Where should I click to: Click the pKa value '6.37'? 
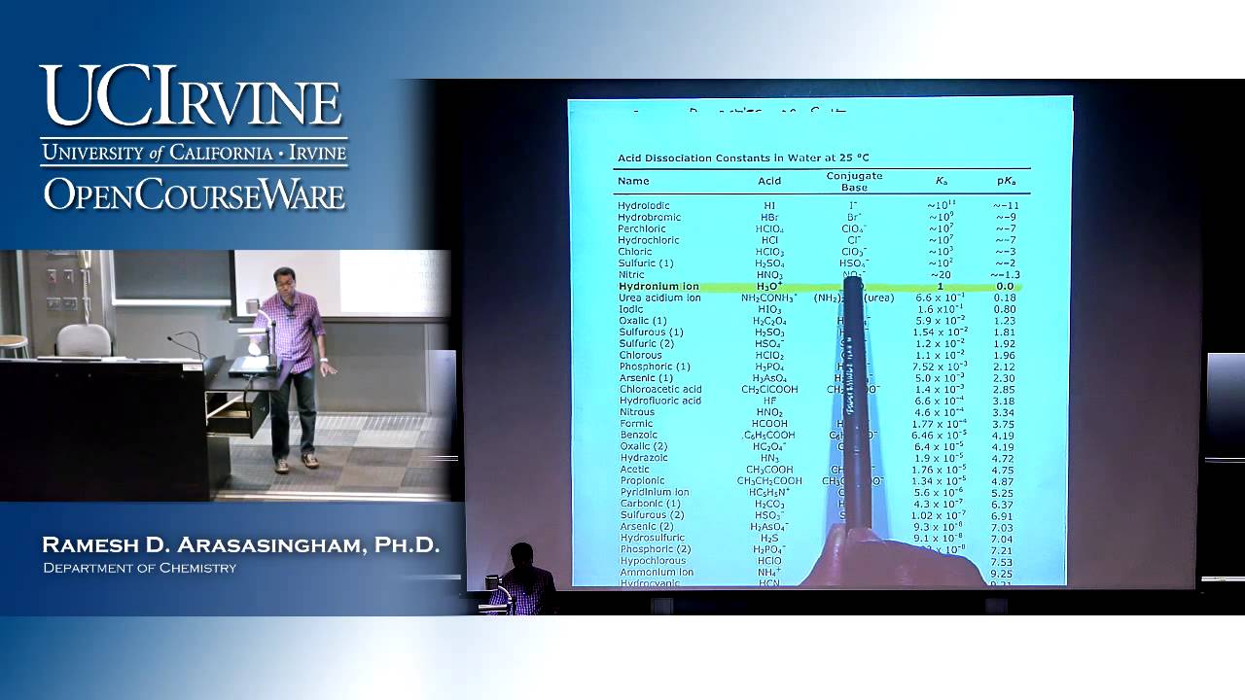pos(1002,505)
